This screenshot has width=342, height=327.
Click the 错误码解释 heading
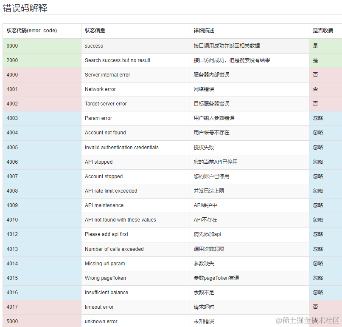25,9
